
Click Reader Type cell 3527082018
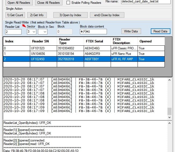70,59
